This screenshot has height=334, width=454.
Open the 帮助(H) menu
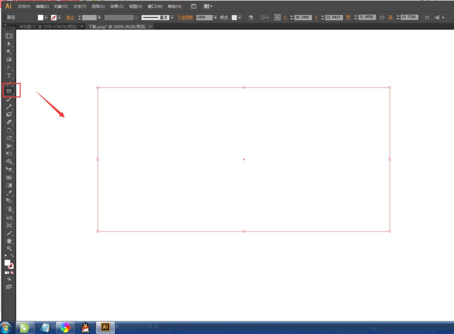point(175,6)
